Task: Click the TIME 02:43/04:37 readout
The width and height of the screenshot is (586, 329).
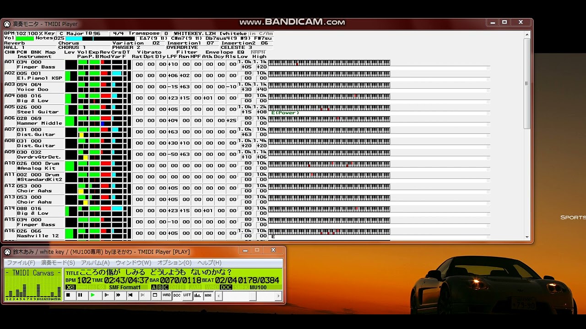Action: click(x=120, y=280)
